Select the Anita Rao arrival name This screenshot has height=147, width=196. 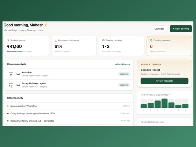click(27, 72)
